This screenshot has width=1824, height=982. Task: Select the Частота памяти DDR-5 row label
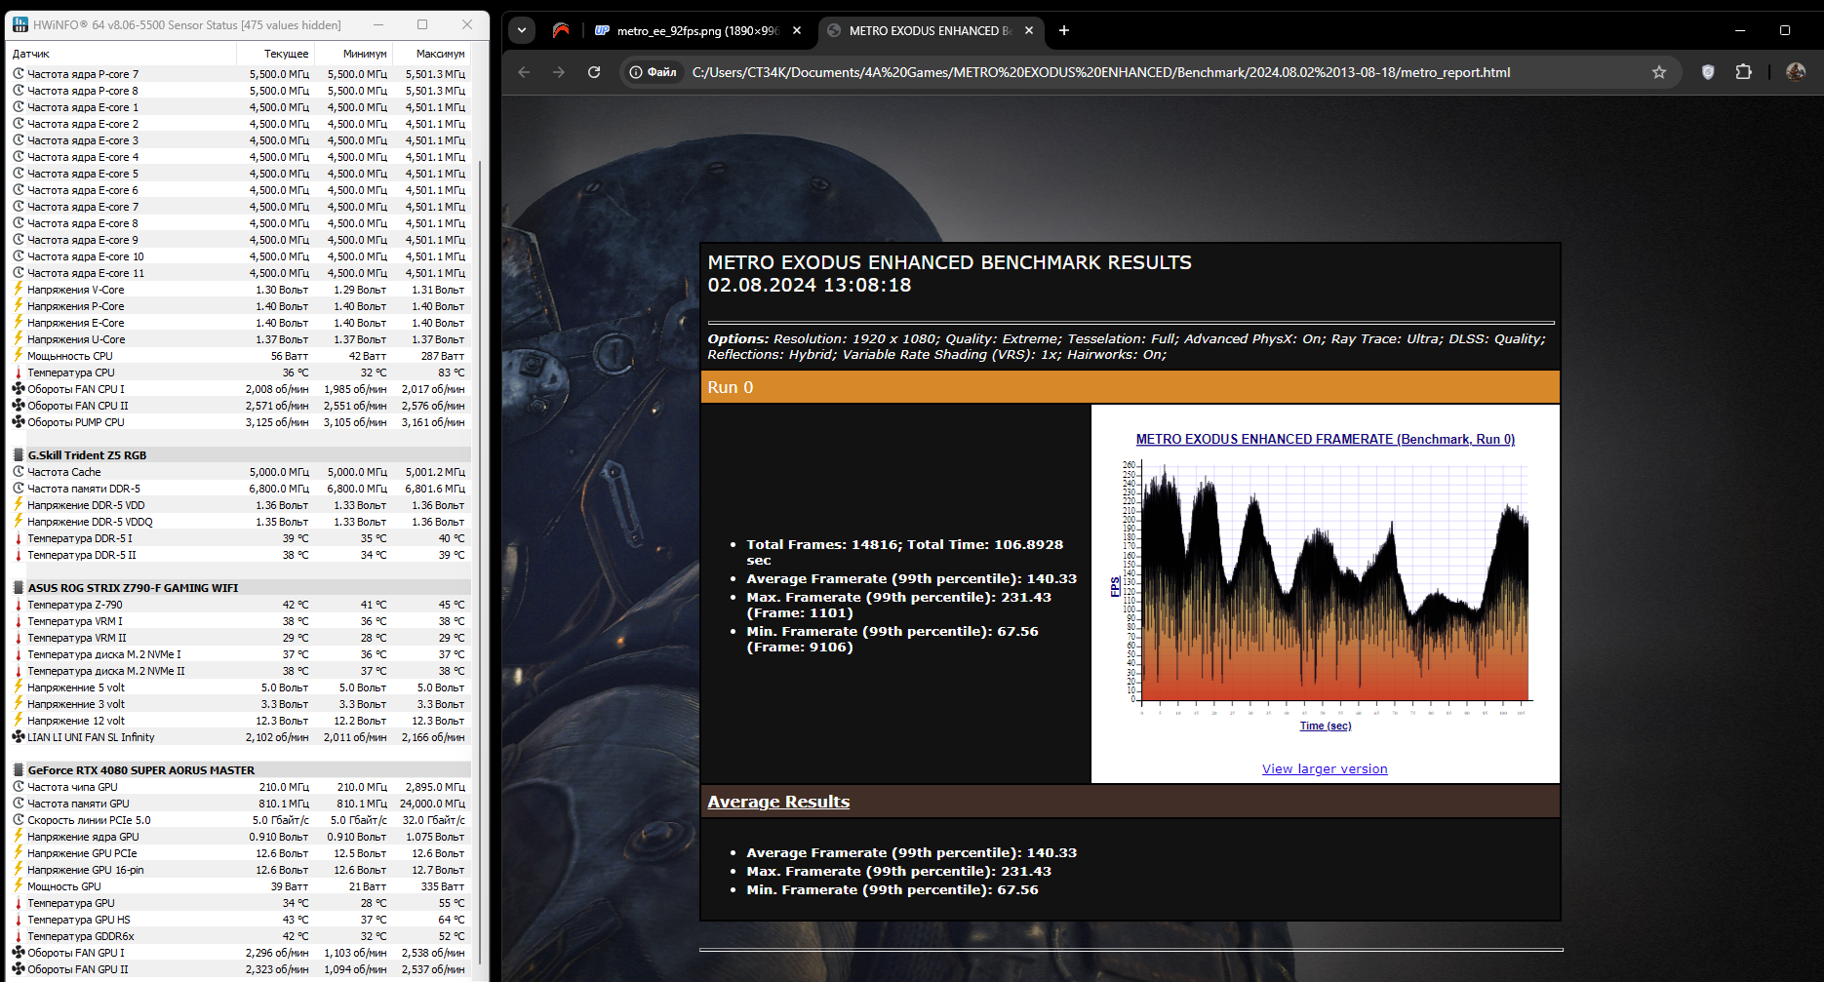pyautogui.click(x=84, y=489)
